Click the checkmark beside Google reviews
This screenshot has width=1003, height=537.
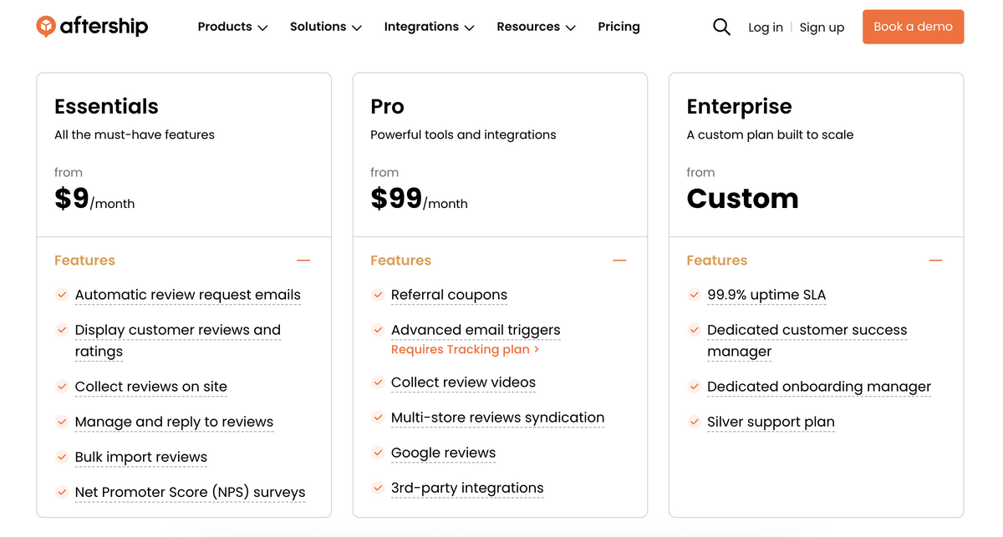pos(378,453)
